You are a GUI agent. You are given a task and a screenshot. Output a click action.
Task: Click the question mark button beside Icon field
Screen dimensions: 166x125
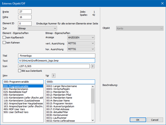(x=93, y=66)
